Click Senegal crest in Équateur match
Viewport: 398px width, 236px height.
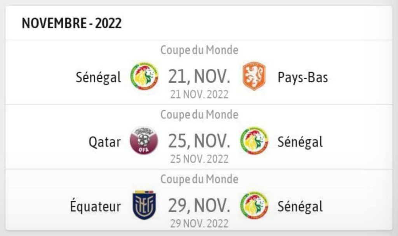254,204
